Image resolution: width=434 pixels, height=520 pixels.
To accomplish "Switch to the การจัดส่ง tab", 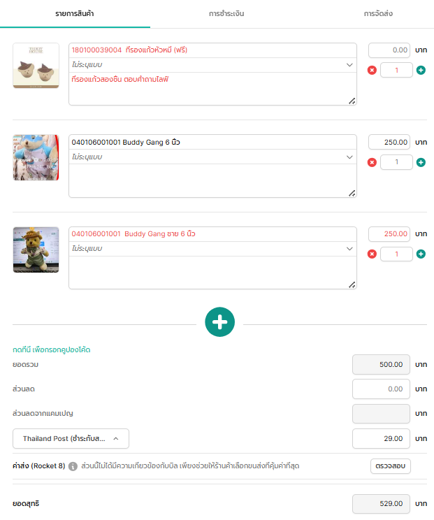I will pyautogui.click(x=383, y=13).
